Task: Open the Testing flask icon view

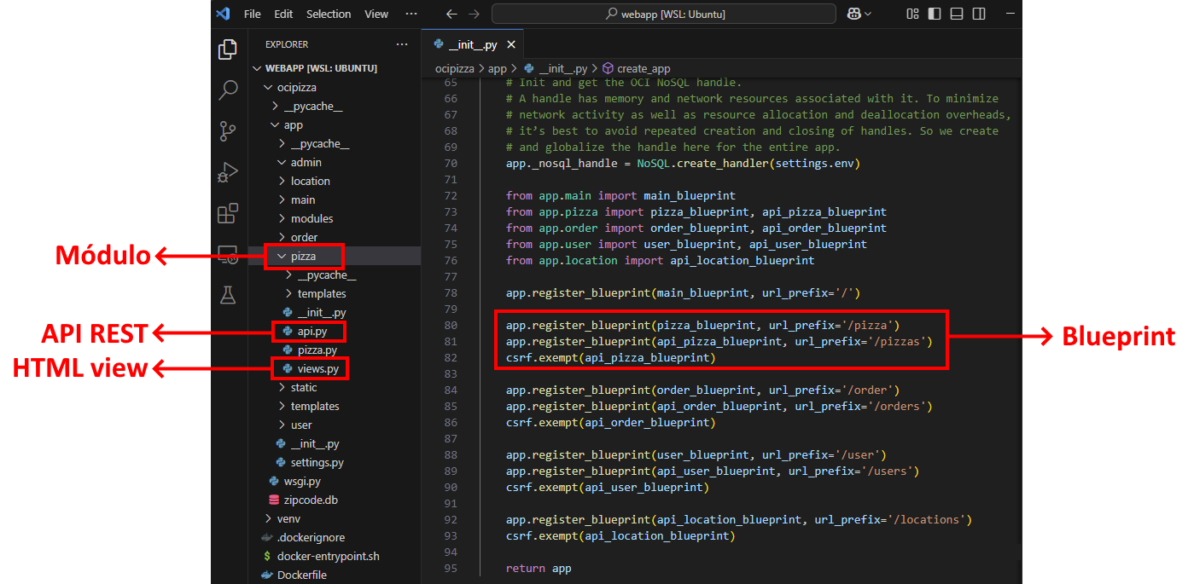Action: [228, 295]
